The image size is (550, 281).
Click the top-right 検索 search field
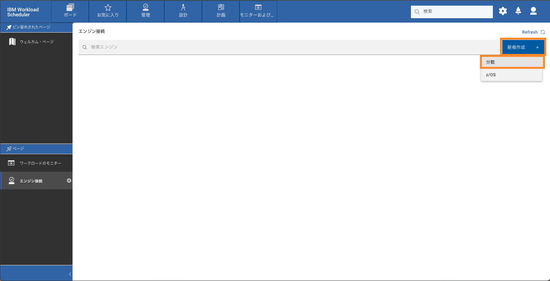(x=452, y=12)
